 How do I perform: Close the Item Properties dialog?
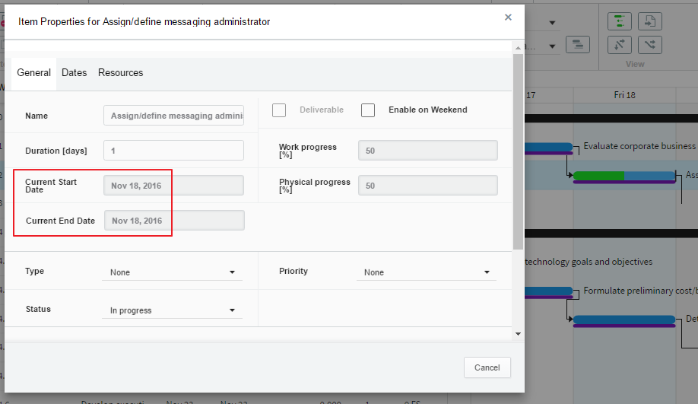point(508,17)
